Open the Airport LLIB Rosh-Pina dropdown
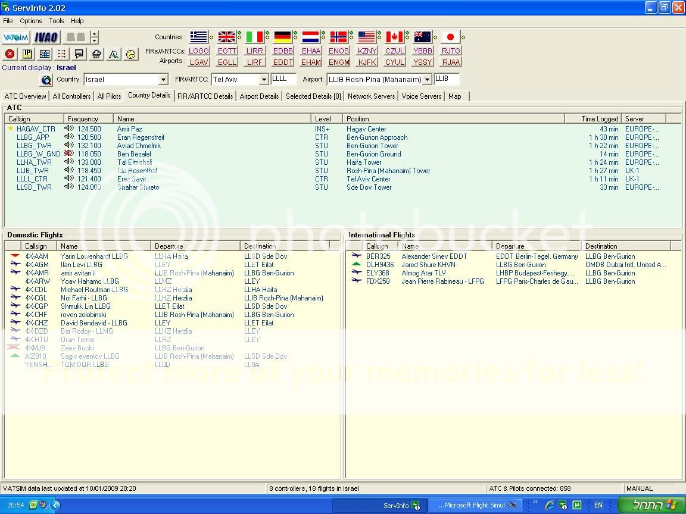This screenshot has height=514, width=686. click(x=427, y=80)
